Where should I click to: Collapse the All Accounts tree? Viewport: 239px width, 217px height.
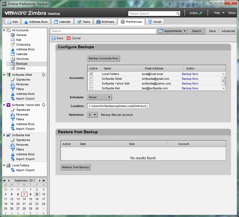pyautogui.click(x=4, y=30)
